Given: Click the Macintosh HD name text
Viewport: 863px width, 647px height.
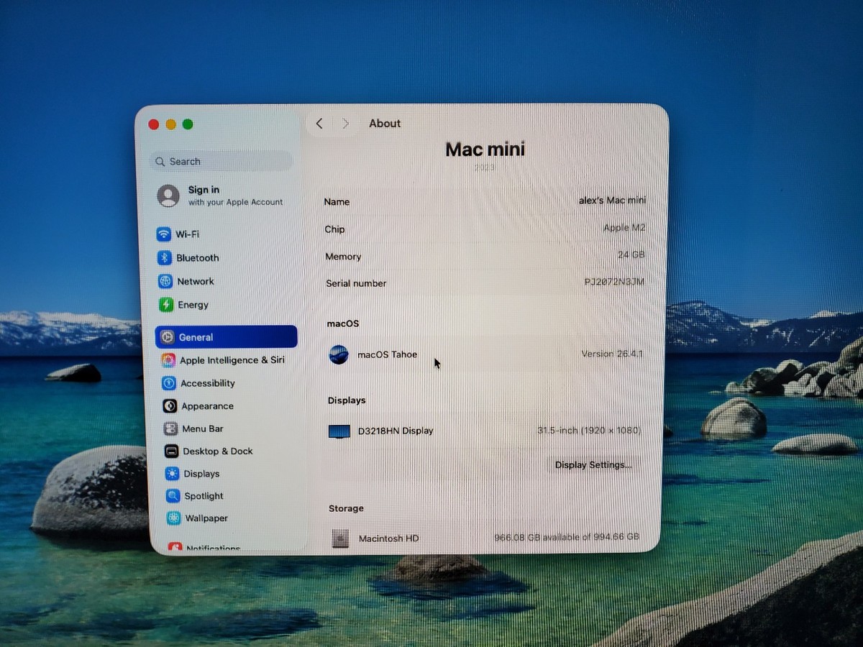Looking at the screenshot, I should [x=389, y=538].
